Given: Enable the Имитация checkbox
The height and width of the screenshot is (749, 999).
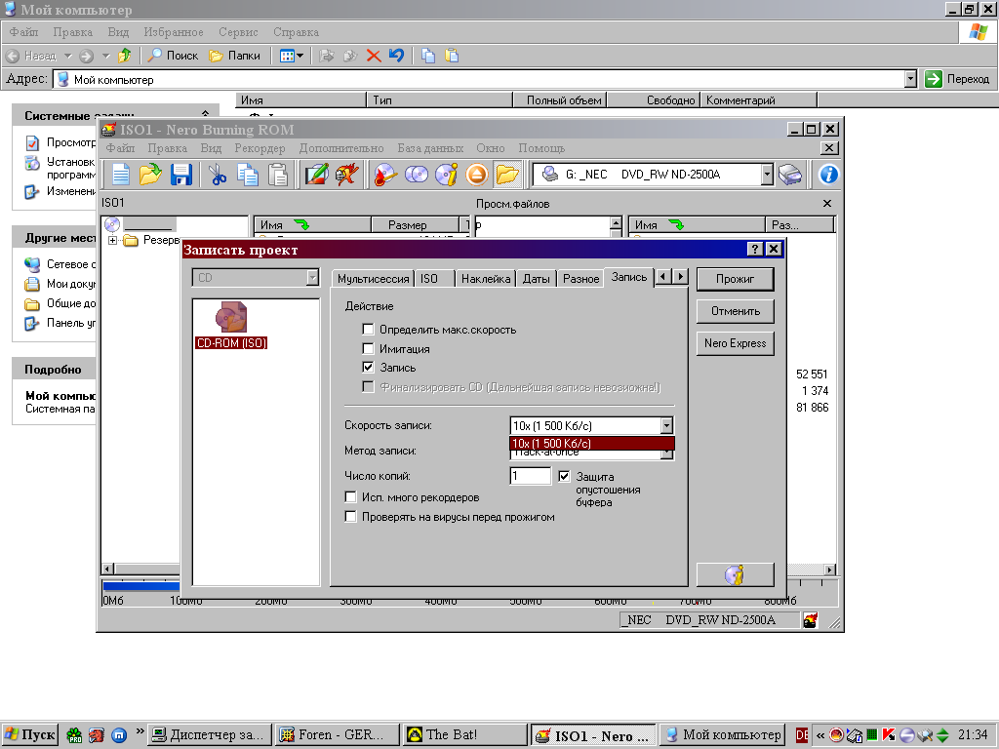Looking at the screenshot, I should coord(368,348).
